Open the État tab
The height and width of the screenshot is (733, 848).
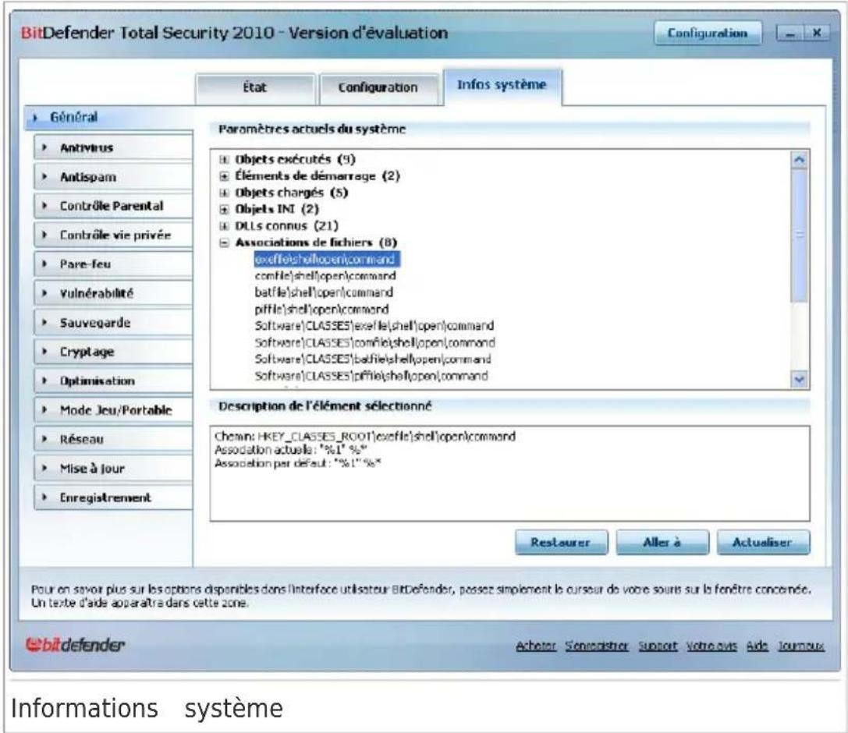(255, 88)
